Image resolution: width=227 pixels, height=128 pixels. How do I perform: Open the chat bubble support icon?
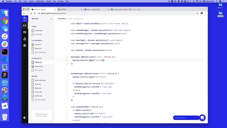(x=202, y=118)
